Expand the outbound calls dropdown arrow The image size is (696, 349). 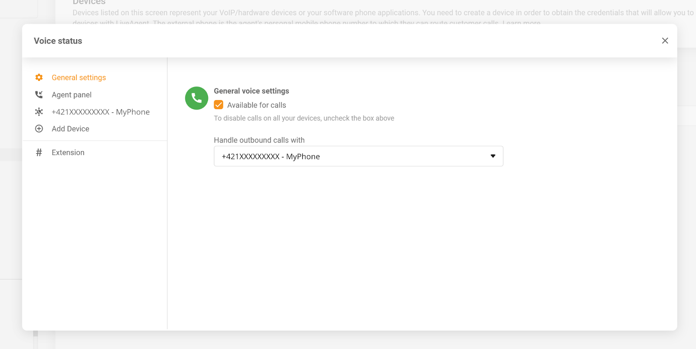click(493, 156)
